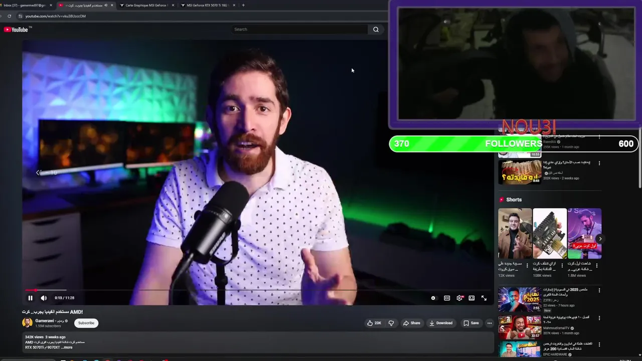Screen dimensions: 642x361
Task: Click the Download button
Action: 441,323
